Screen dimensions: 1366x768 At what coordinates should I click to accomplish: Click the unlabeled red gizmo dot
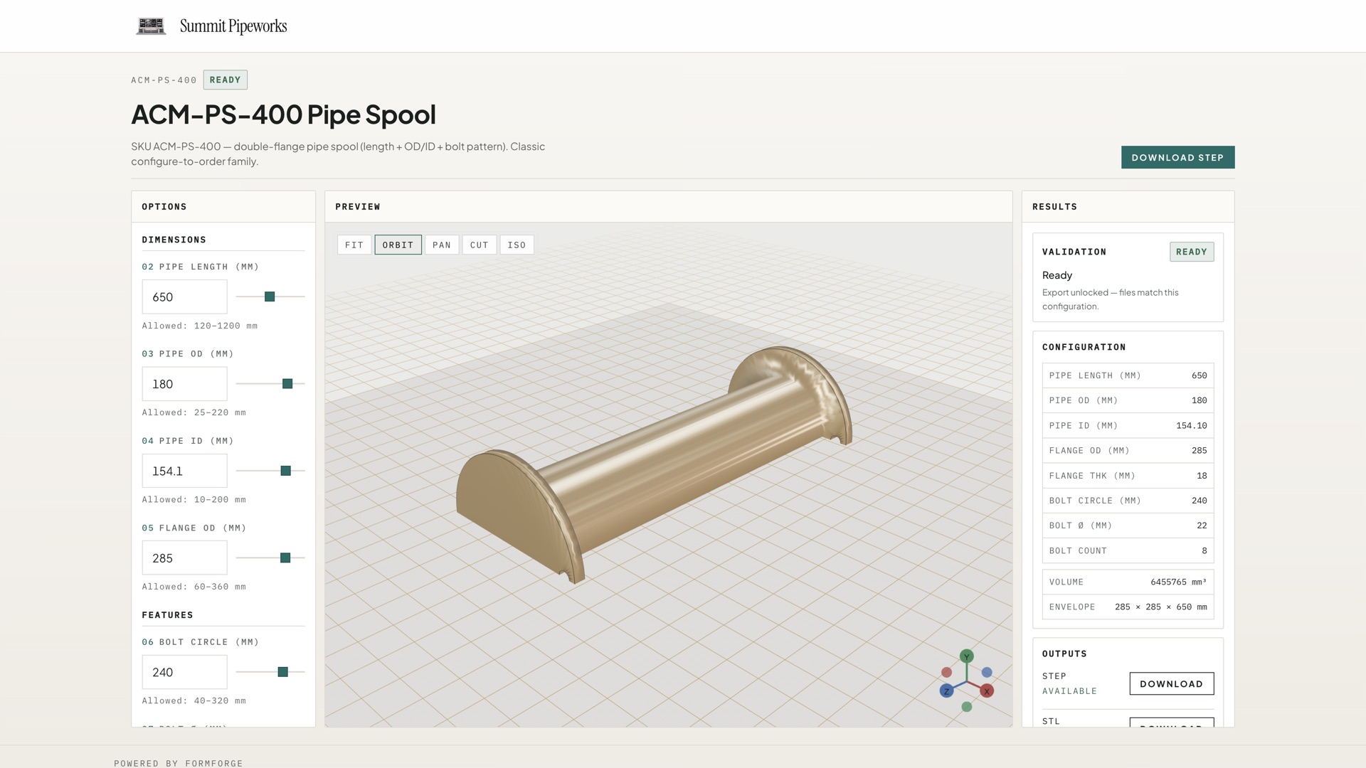[x=946, y=672]
